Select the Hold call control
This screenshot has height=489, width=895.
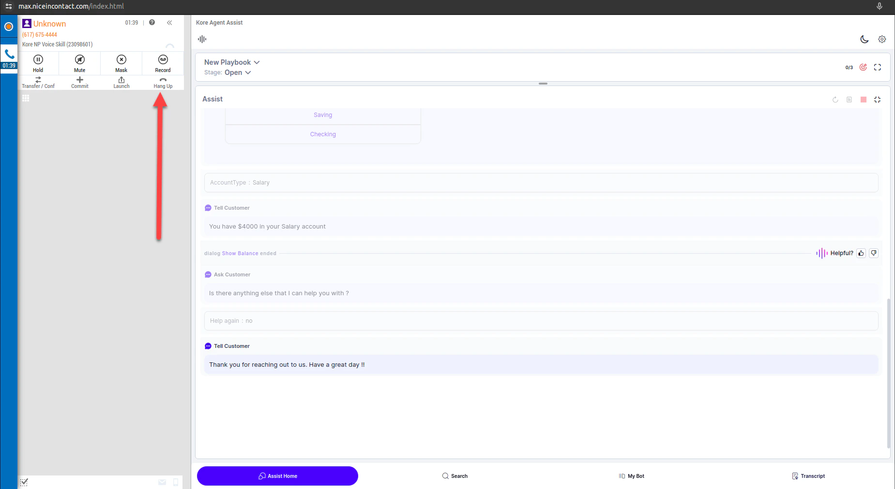point(38,63)
